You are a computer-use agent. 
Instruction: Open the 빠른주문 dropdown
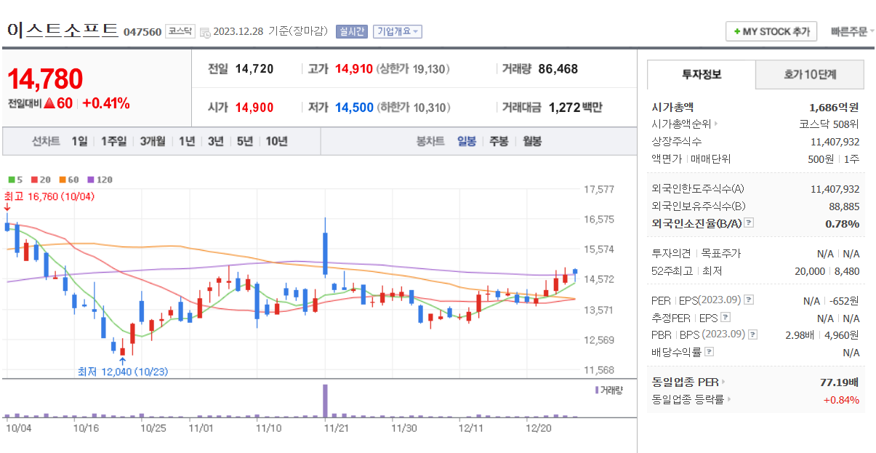[x=852, y=32]
